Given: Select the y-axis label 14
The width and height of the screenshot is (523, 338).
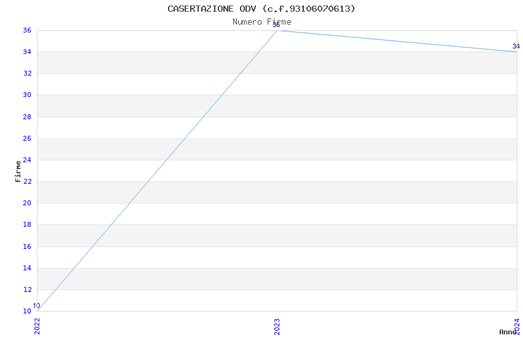Looking at the screenshot, I should tap(27, 268).
